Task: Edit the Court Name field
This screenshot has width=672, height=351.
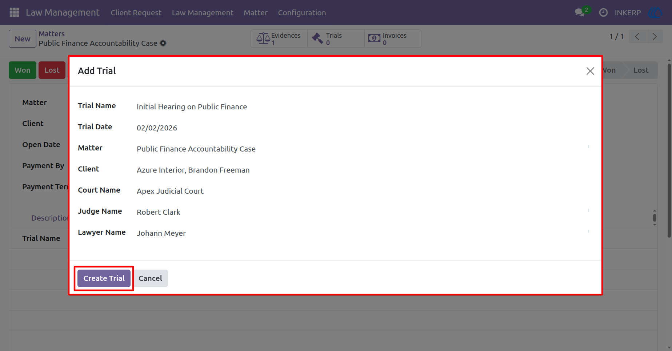Action: [363, 191]
